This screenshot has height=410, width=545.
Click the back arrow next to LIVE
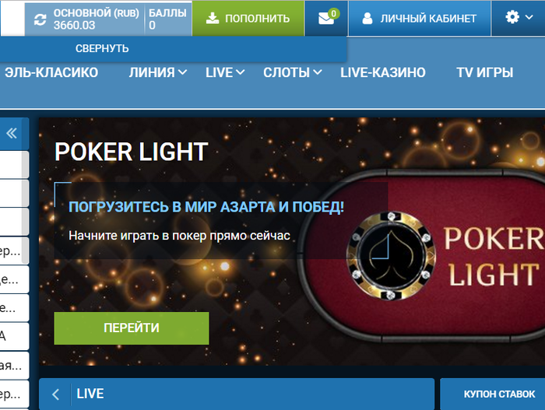click(x=55, y=394)
